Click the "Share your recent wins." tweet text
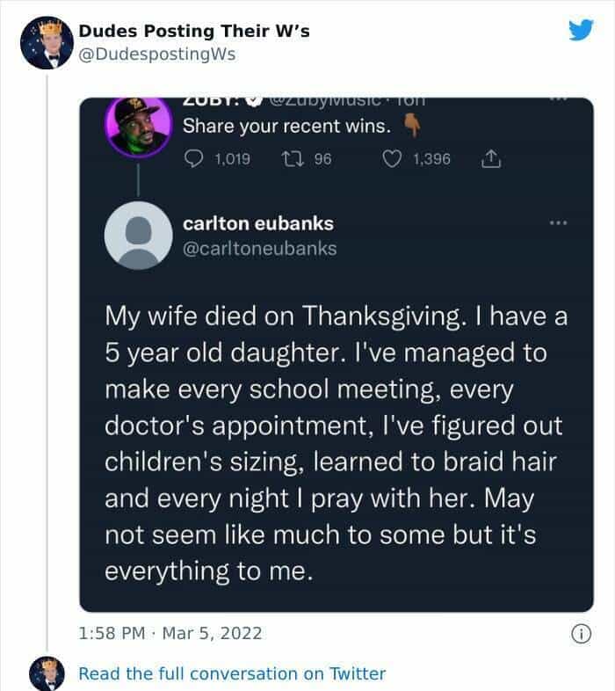The image size is (615, 691). [x=286, y=127]
